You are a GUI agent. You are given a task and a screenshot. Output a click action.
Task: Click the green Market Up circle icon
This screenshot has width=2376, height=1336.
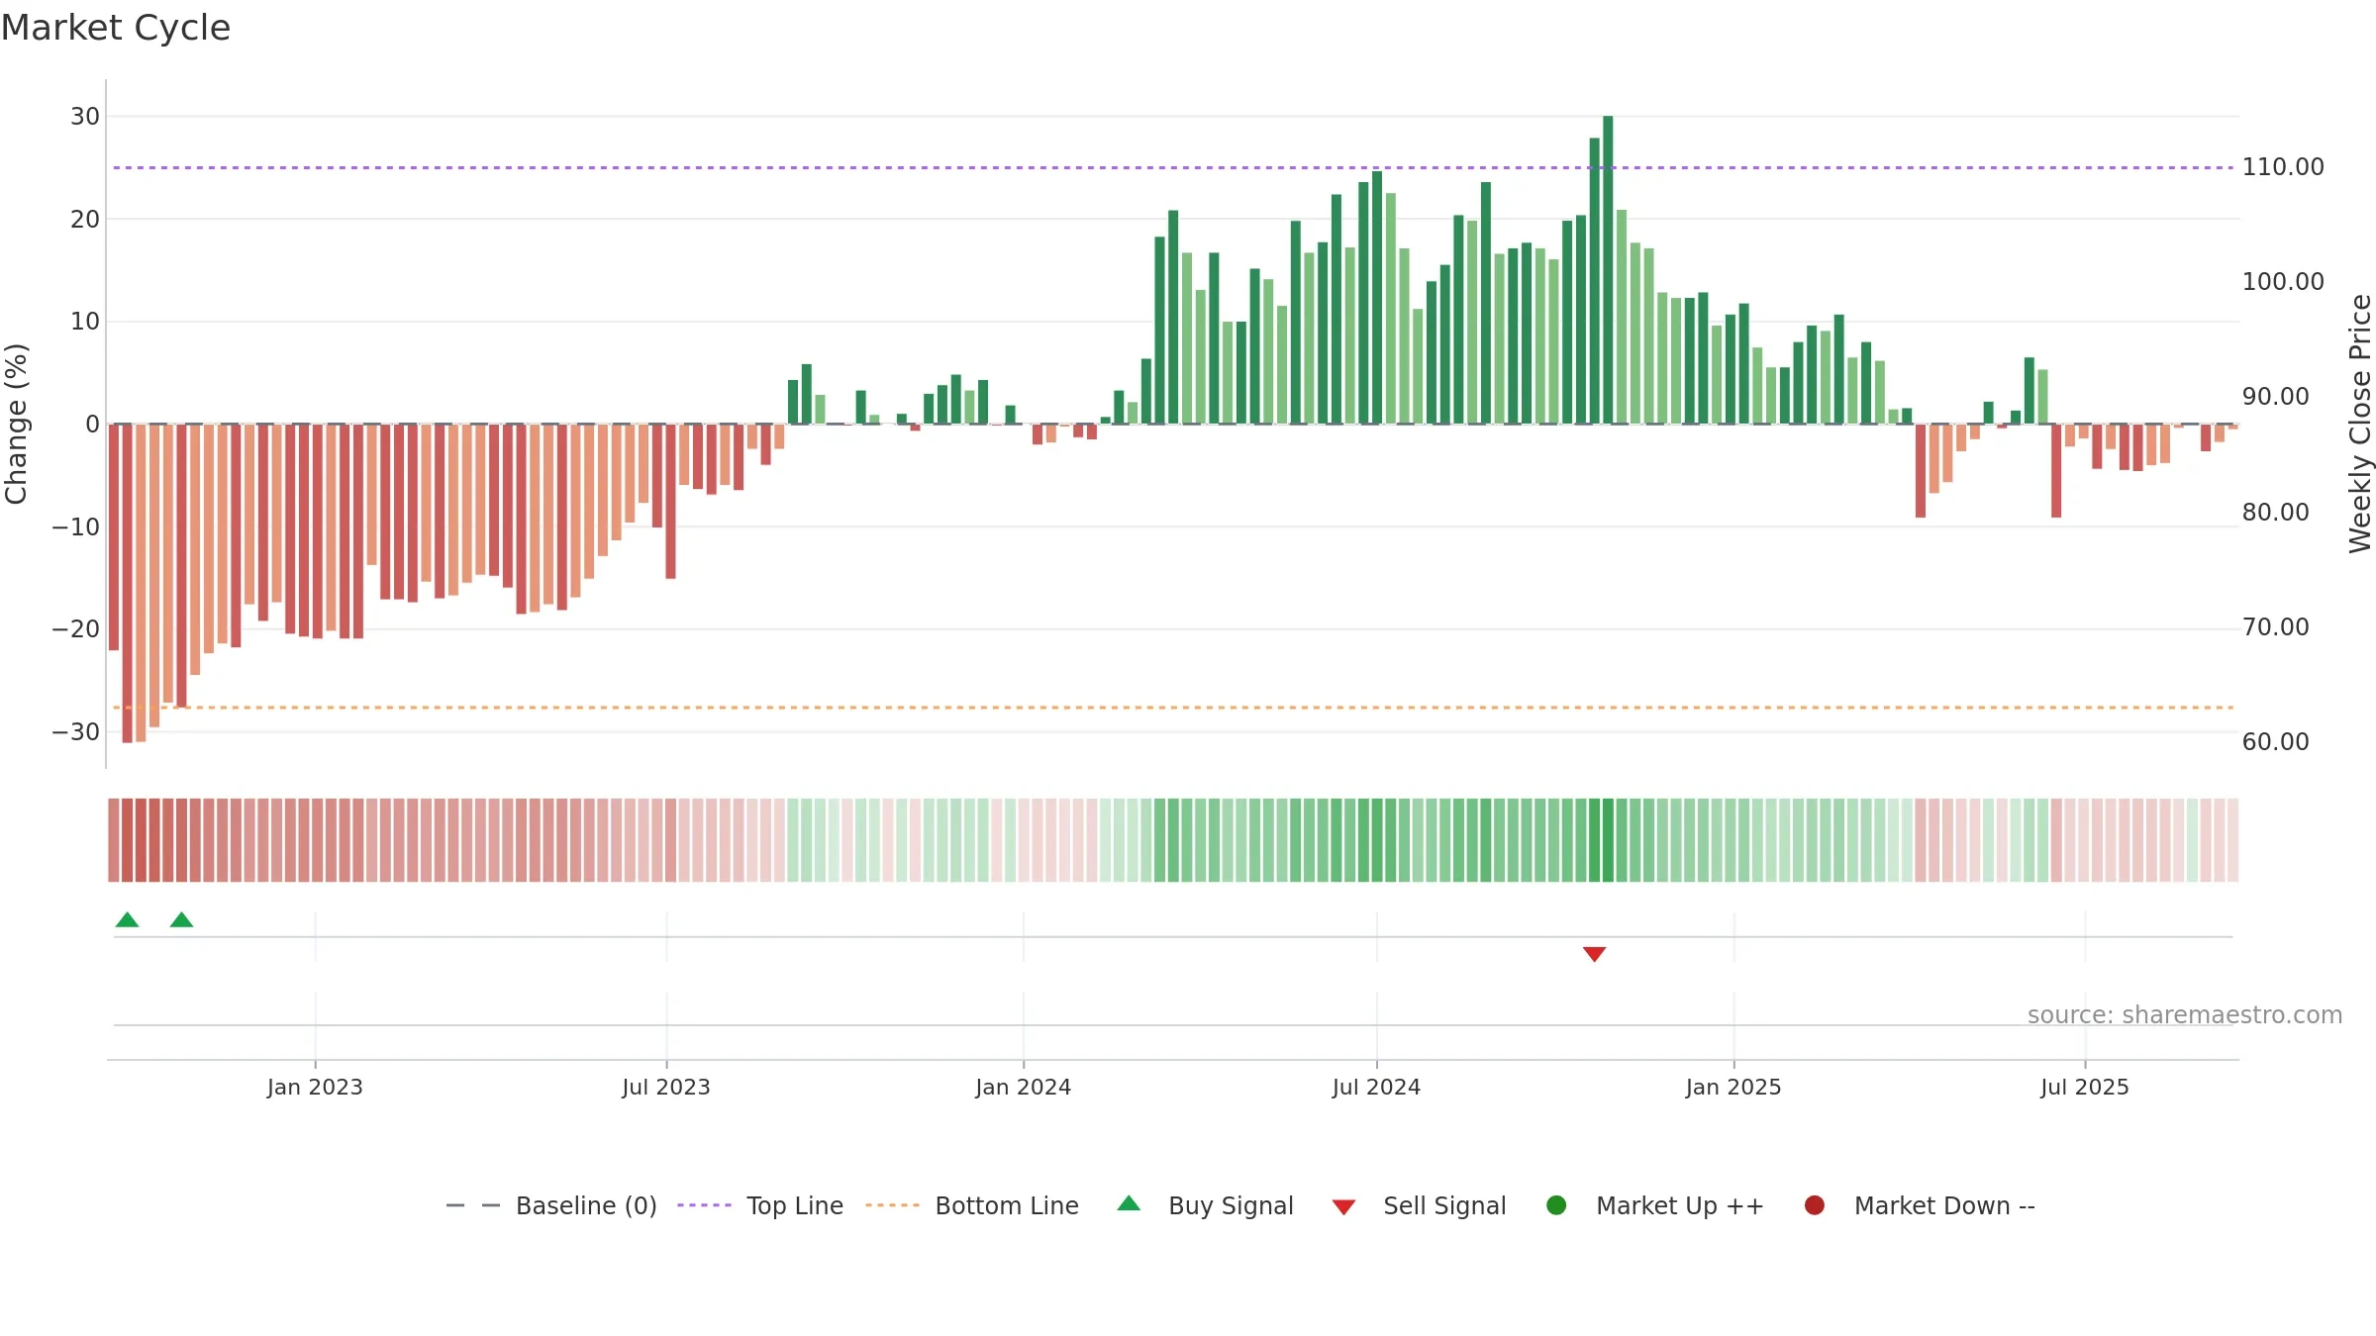pos(1556,1205)
